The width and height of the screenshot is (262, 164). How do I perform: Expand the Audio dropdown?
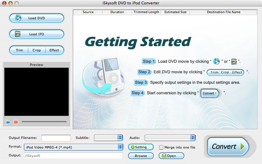click(170, 138)
